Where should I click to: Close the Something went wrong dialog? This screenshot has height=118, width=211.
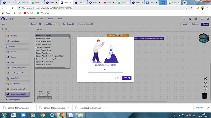coord(117,78)
